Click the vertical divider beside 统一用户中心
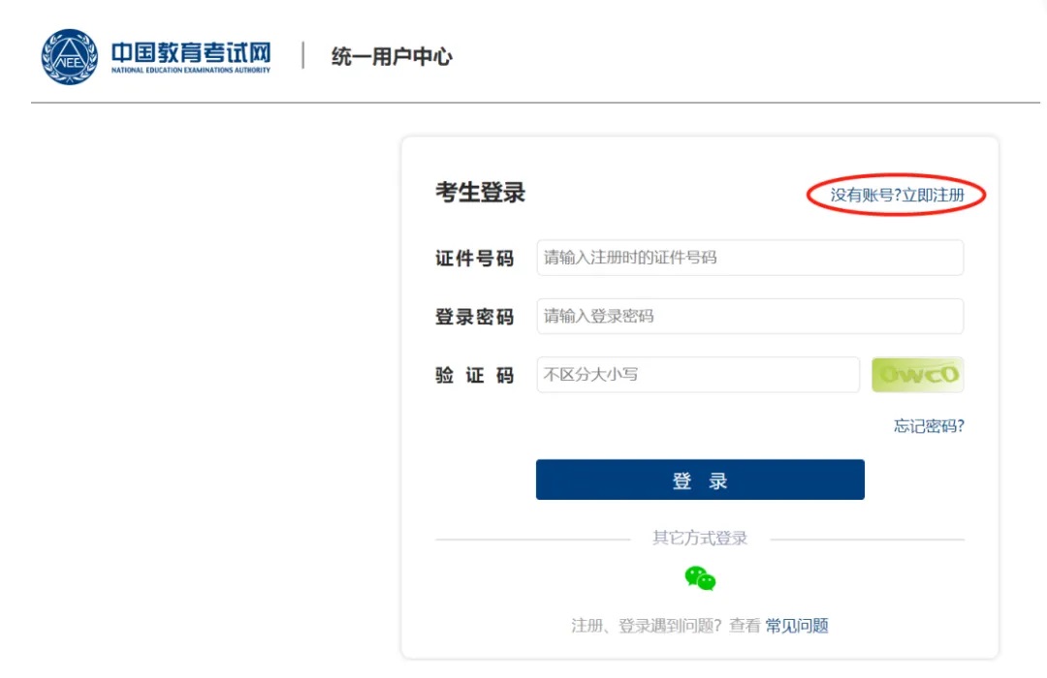The height and width of the screenshot is (678, 1047). coord(303,56)
